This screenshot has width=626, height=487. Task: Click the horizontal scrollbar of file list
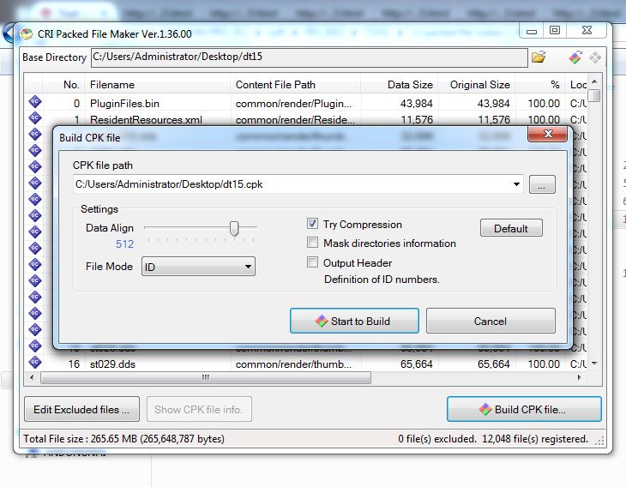tap(206, 377)
